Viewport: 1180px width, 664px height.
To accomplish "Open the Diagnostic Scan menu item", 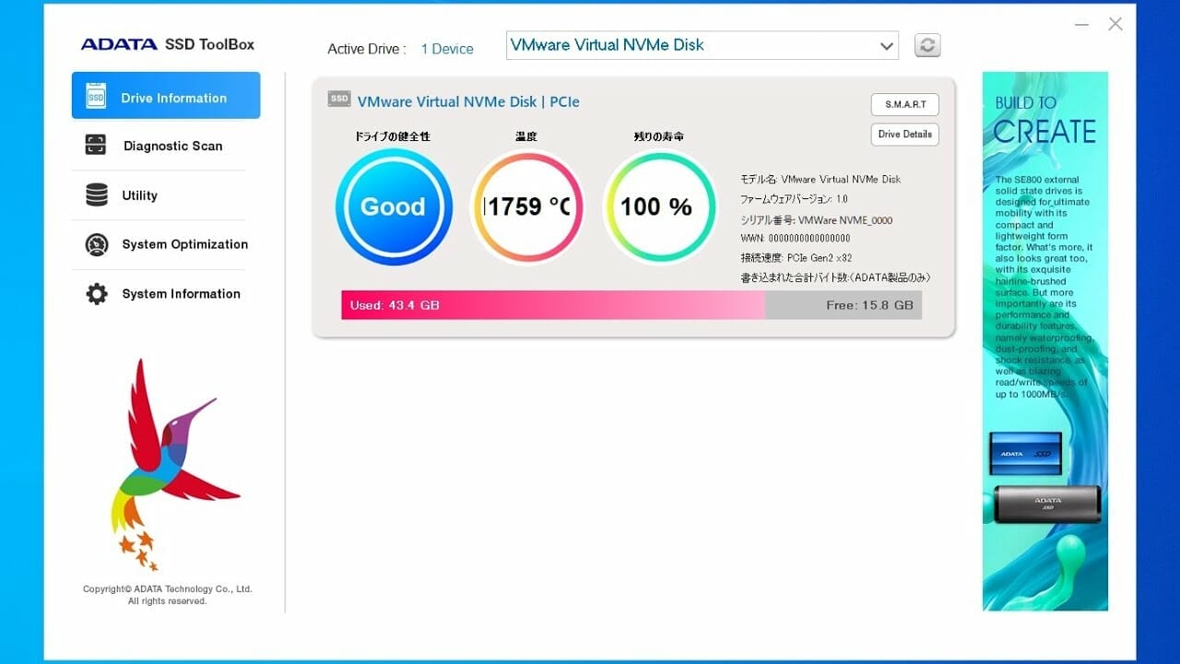I will [172, 146].
